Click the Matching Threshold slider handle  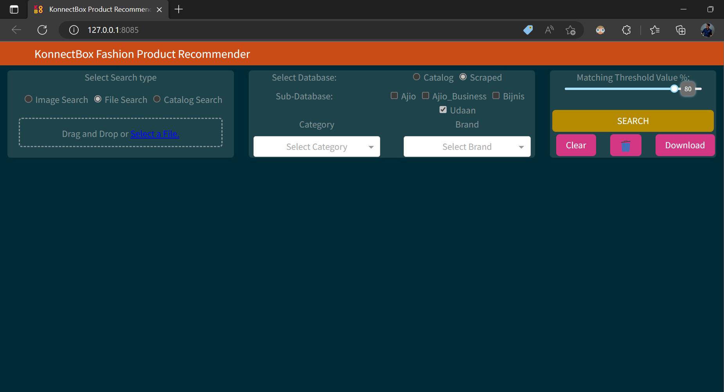674,89
